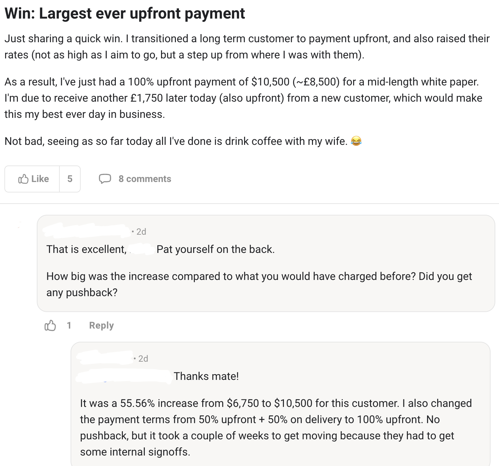Like the "That is excellent" comment via thumbs-up

point(50,326)
